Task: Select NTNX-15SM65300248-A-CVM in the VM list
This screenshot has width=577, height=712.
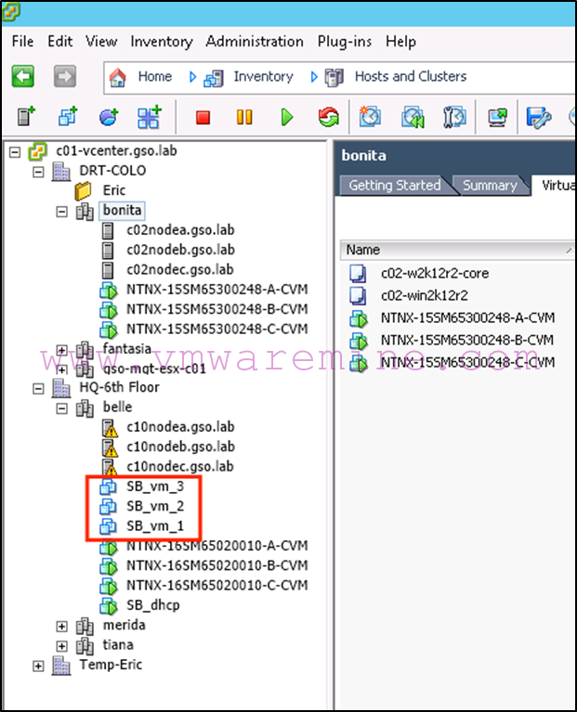Action: pyautogui.click(x=467, y=317)
